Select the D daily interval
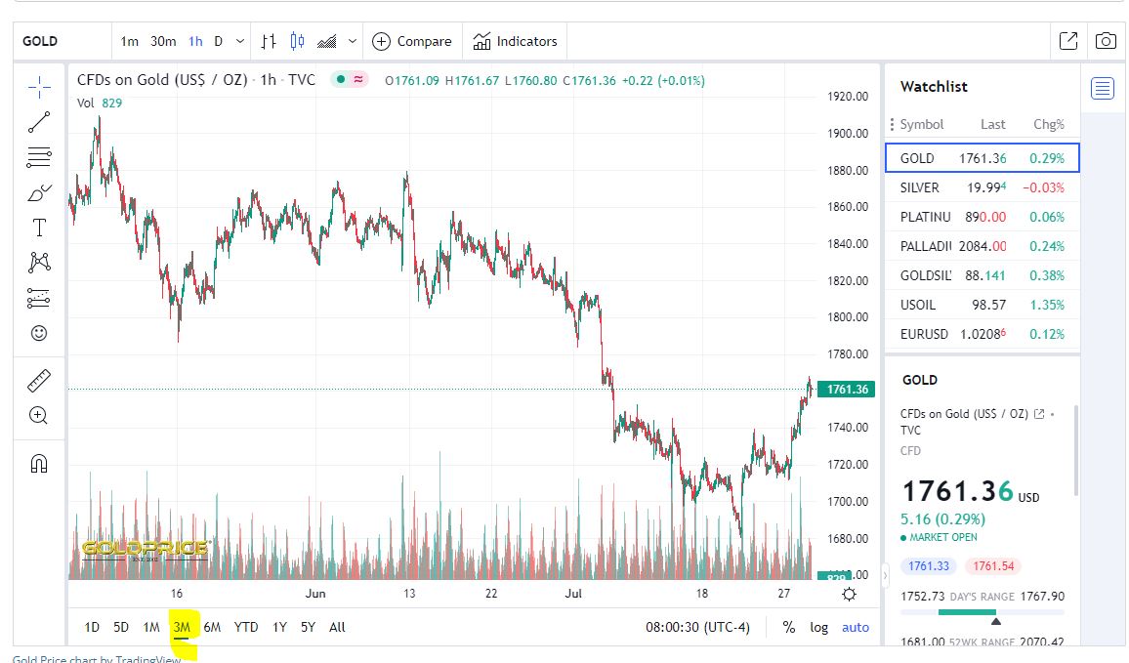The height and width of the screenshot is (663, 1129). [x=218, y=41]
